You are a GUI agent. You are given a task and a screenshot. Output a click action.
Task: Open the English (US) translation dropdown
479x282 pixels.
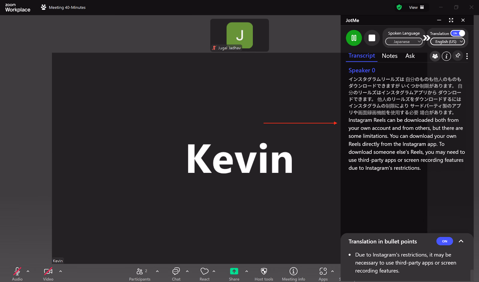(448, 42)
